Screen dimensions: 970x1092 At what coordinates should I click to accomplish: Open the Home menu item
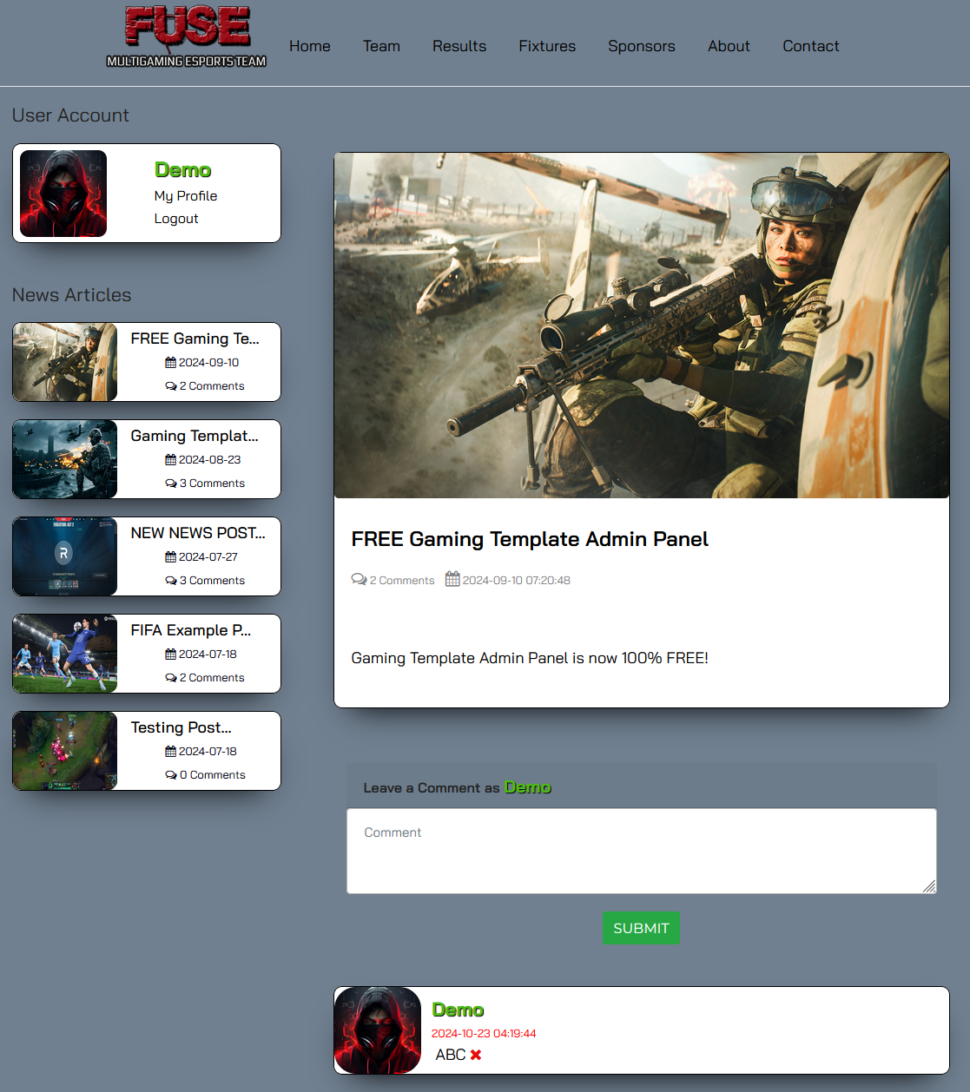point(310,46)
